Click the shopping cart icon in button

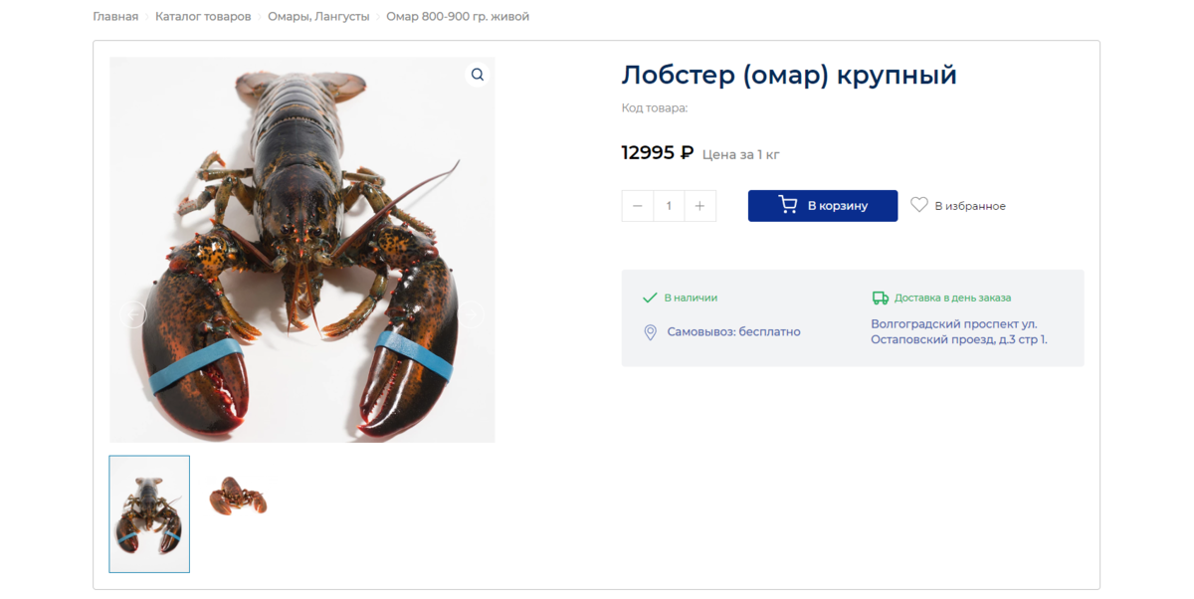788,205
